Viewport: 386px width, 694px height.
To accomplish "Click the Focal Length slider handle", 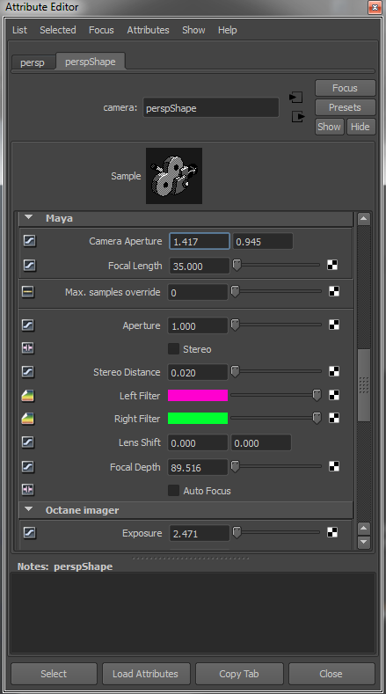I will (237, 265).
